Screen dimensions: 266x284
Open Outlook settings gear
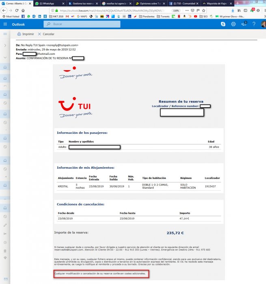[234, 24]
